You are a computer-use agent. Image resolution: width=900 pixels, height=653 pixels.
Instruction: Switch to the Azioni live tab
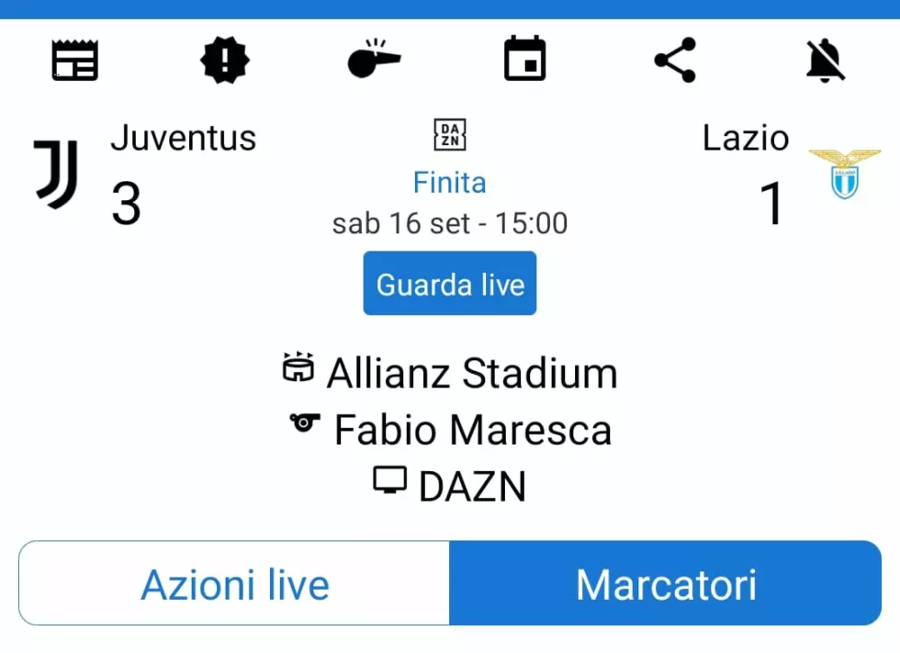click(234, 584)
